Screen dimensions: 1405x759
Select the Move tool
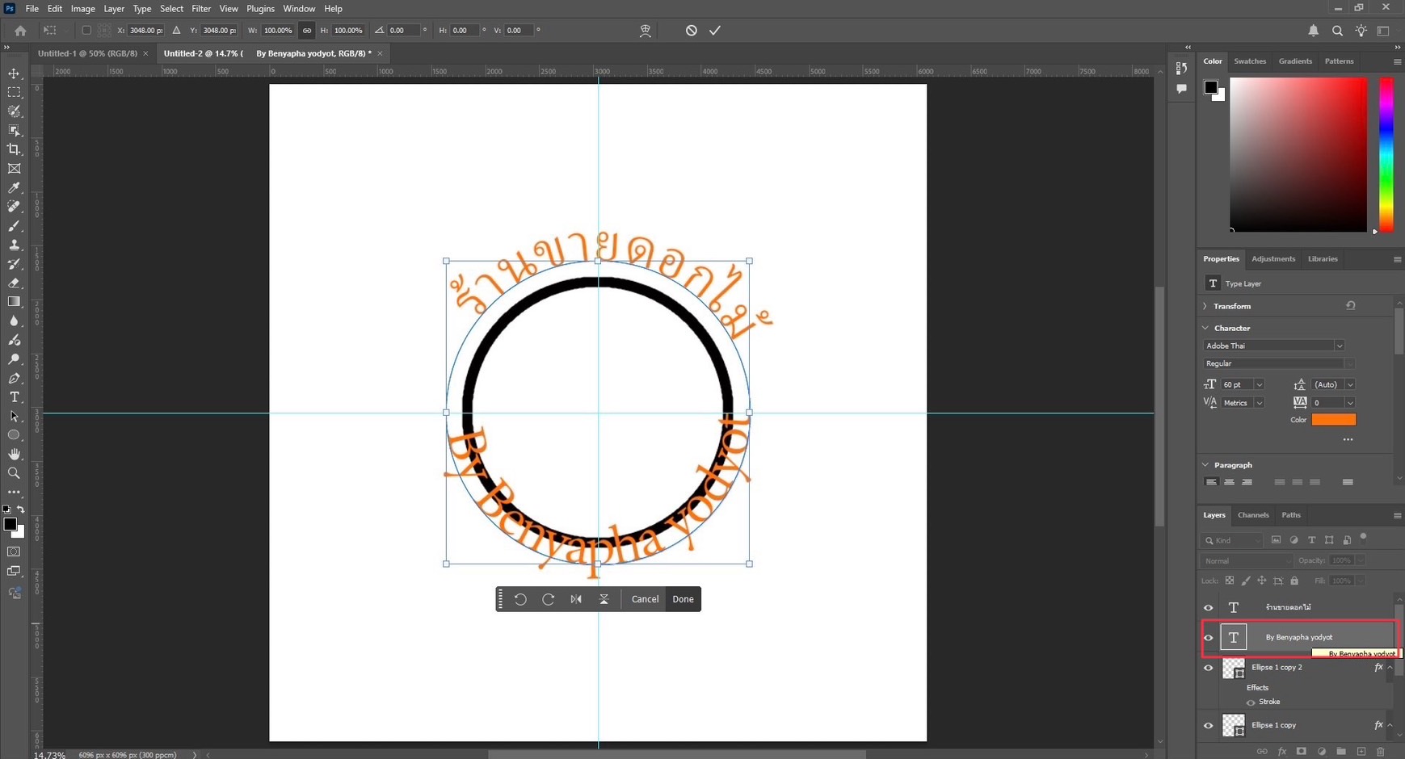14,73
